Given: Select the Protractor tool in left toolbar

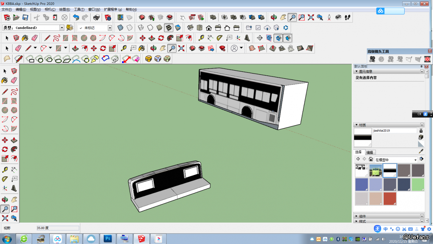Looking at the screenshot, I should 5,179.
